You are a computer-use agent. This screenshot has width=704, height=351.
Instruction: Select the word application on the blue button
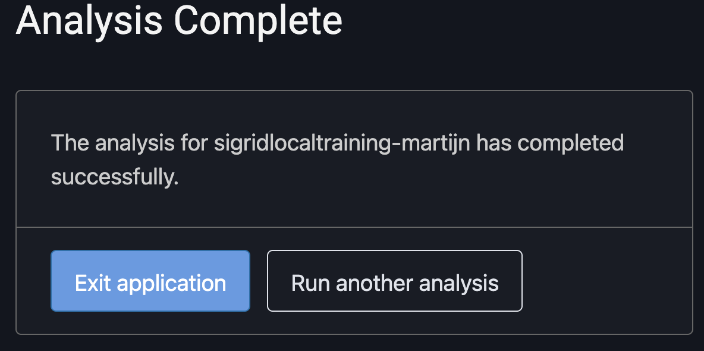pos(171,283)
